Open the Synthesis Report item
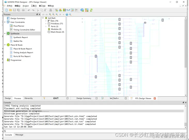The image size is (189, 140). (21, 37)
